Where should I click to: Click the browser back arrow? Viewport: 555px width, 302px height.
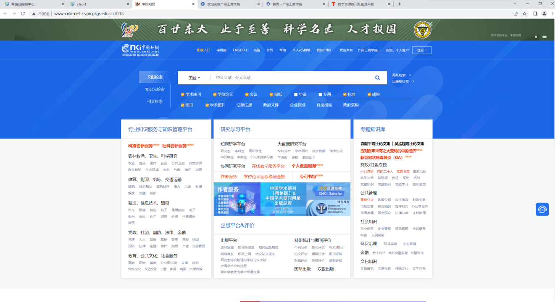tap(5, 13)
